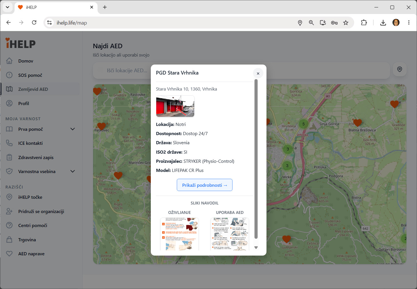
Task: Open the AED station photo thumbnail
Action: click(175, 106)
